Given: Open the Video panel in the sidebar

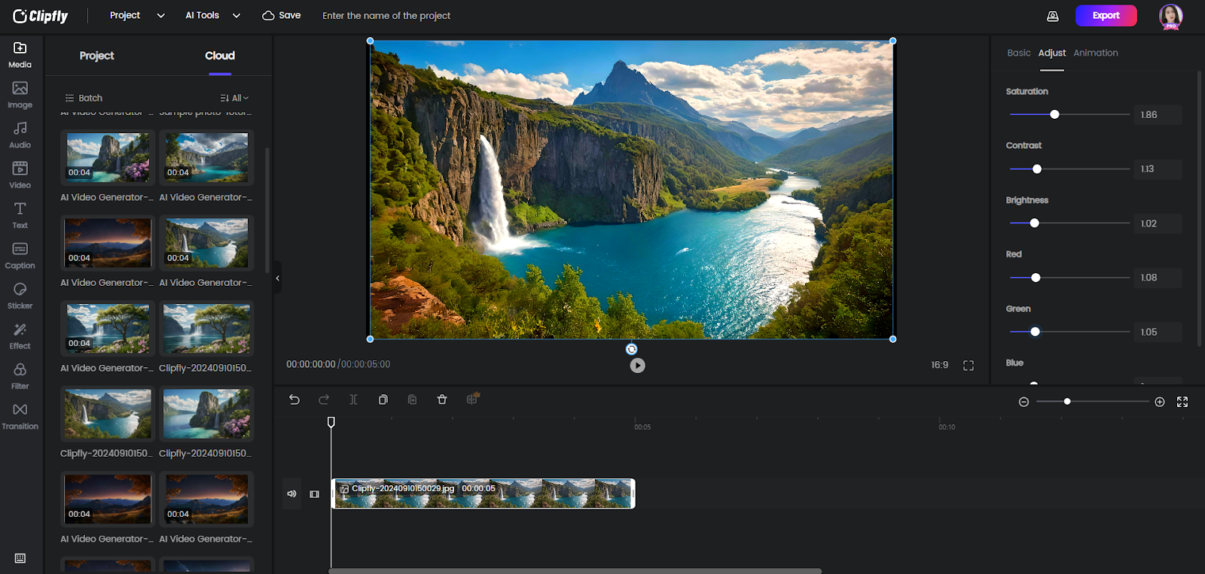Looking at the screenshot, I should pos(20,175).
